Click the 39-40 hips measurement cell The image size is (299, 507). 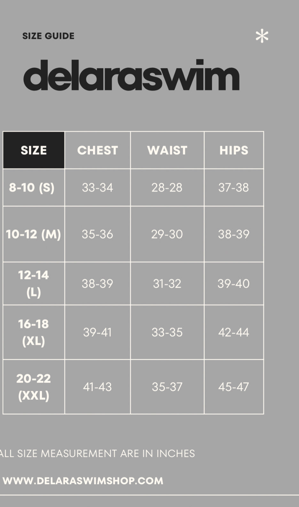click(234, 283)
